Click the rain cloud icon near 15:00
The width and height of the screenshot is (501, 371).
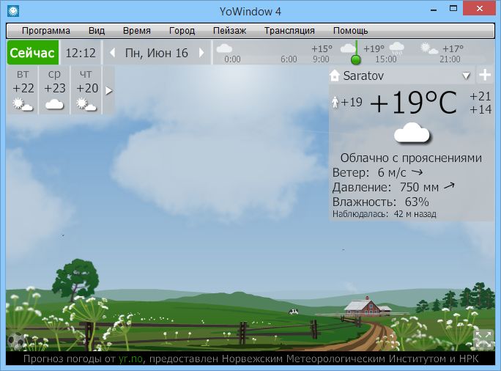click(x=397, y=48)
